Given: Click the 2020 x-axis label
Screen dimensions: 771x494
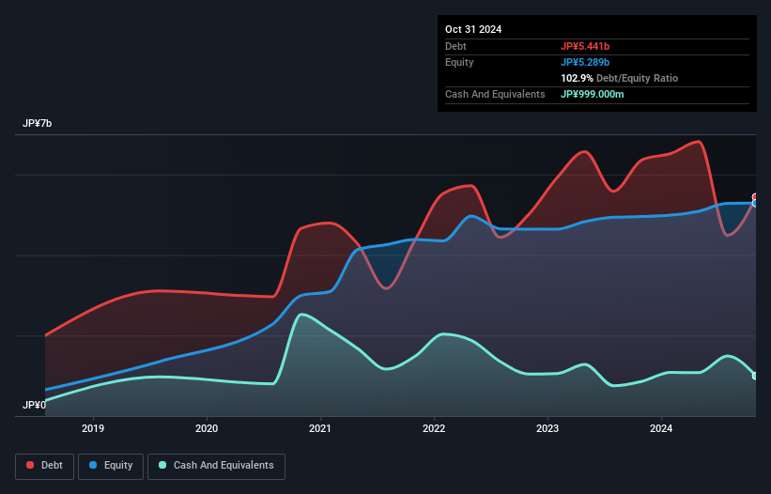Looking at the screenshot, I should [207, 428].
